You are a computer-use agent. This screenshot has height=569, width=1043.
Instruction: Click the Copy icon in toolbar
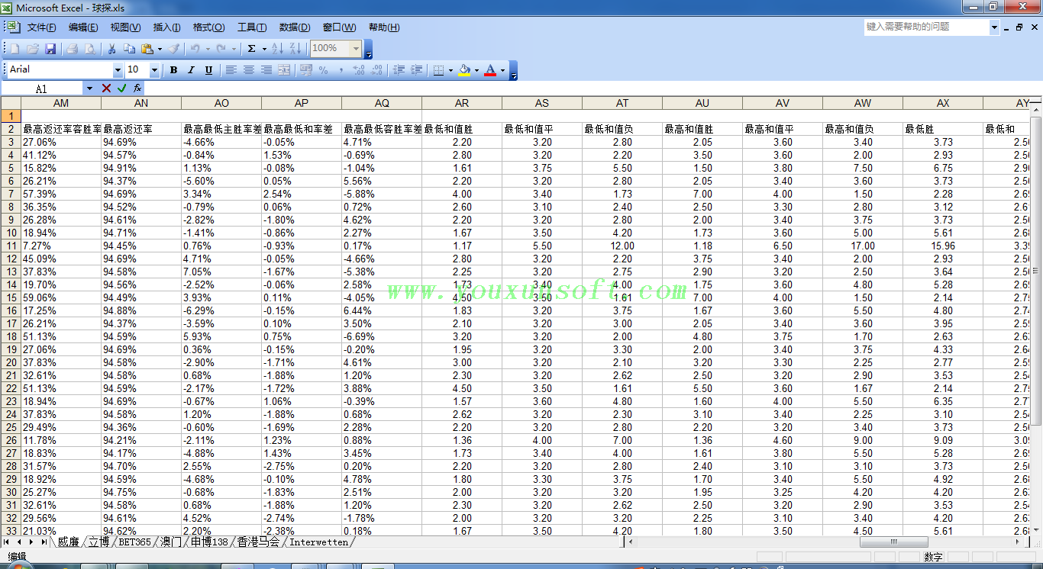[x=130, y=49]
